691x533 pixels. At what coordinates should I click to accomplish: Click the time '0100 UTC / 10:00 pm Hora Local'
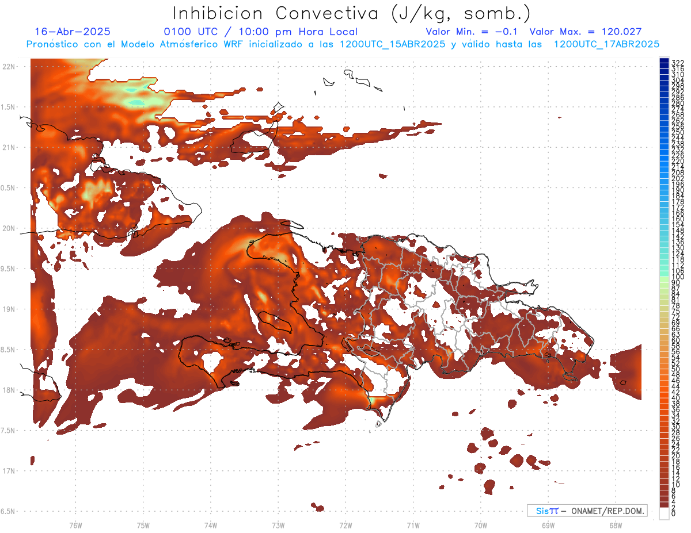[260, 32]
